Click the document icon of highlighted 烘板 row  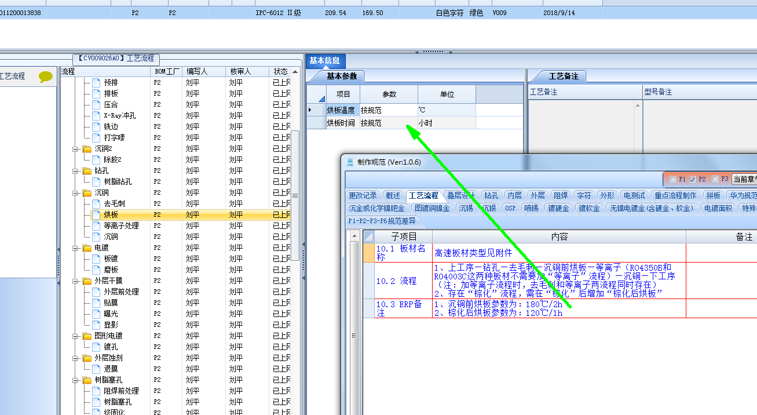(96, 215)
